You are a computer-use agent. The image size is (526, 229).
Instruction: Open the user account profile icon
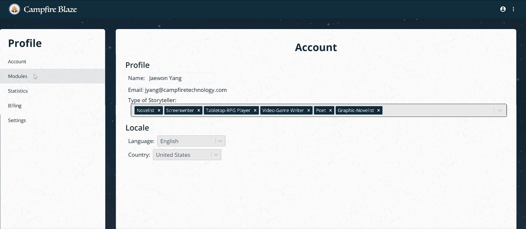point(503,9)
